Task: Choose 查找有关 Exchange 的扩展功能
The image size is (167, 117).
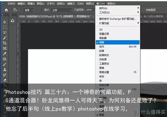Action: [x=118, y=19]
